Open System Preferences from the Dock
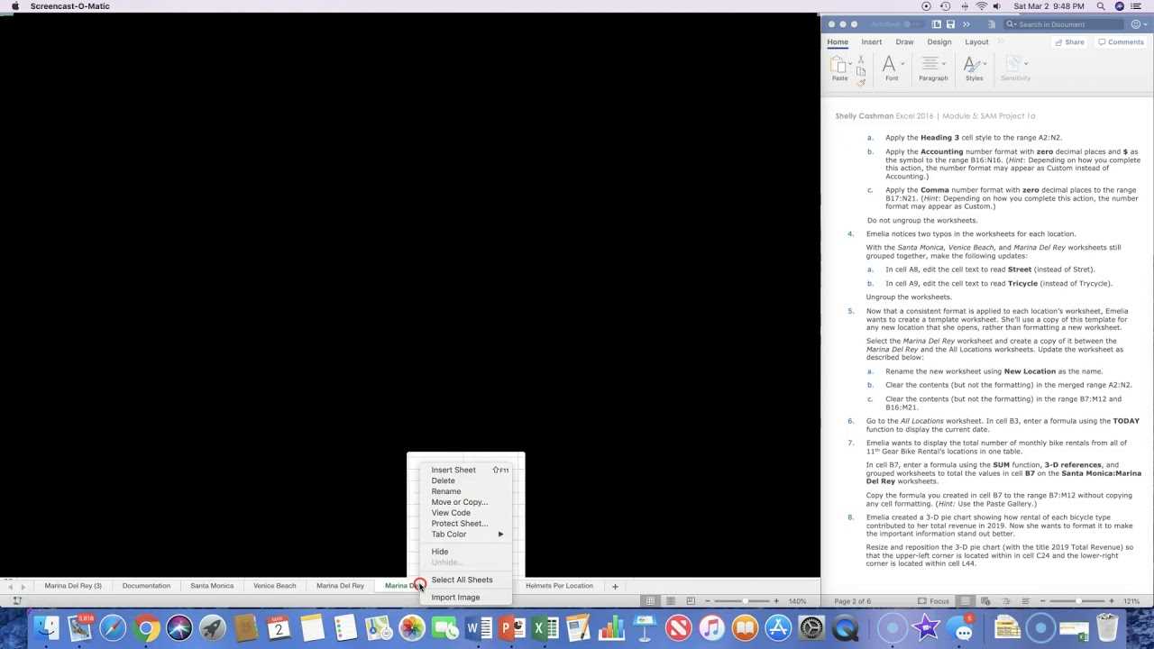This screenshot has width=1154, height=649. (811, 627)
